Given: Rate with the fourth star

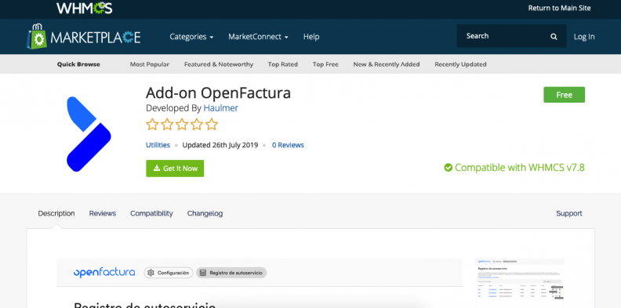Looking at the screenshot, I should click(x=197, y=125).
